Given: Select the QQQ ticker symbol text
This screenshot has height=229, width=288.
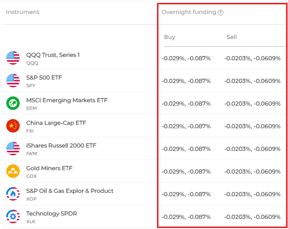Looking at the screenshot, I should [x=32, y=63].
